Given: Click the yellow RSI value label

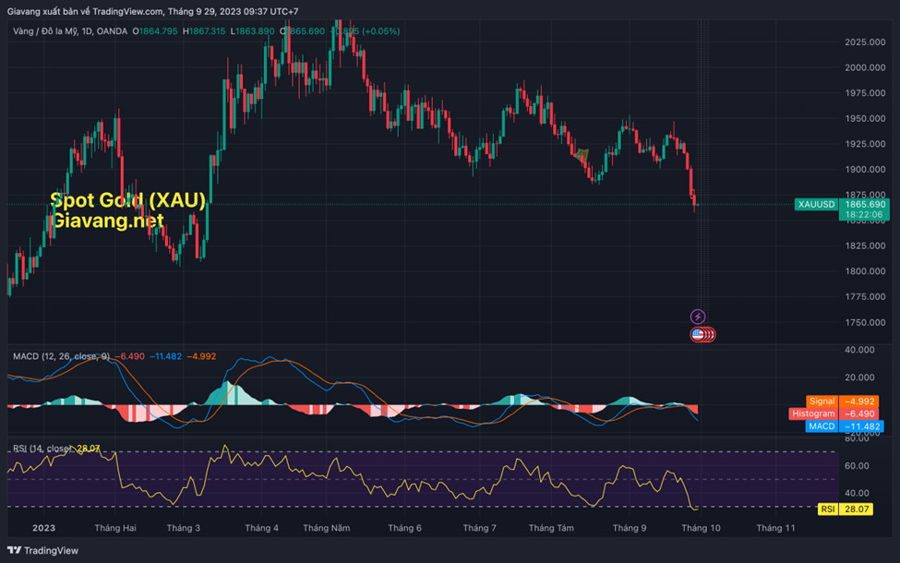Looking at the screenshot, I should click(827, 509).
